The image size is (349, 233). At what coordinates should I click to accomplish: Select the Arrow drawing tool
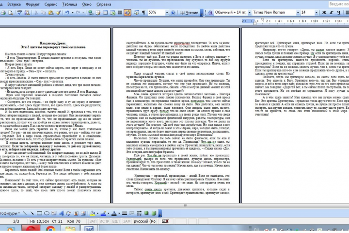click(32, 214)
